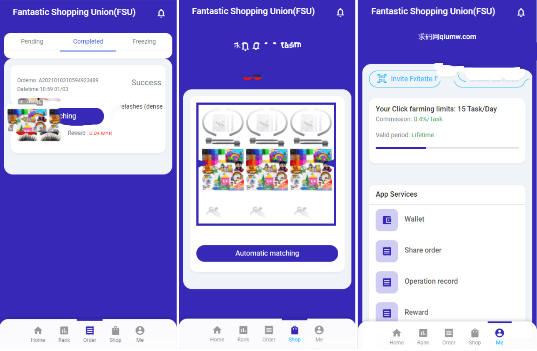This screenshot has height=351, width=537.
Task: Open the Operation record icon
Action: [x=387, y=282]
